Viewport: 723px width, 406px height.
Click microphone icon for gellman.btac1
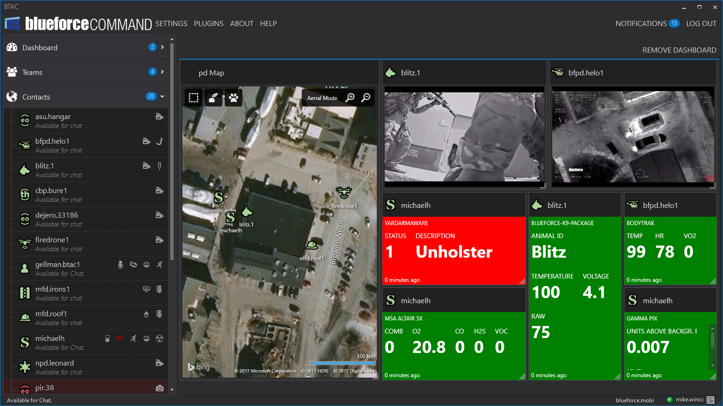(x=120, y=265)
